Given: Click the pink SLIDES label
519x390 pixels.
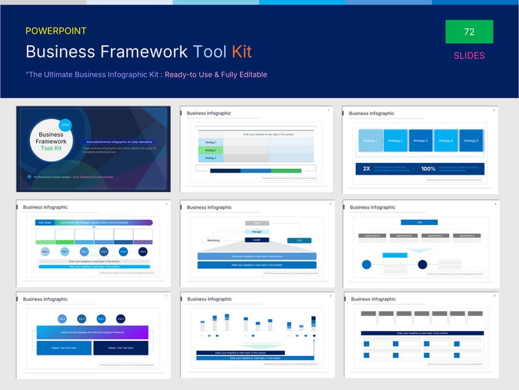Looking at the screenshot, I should point(469,56).
